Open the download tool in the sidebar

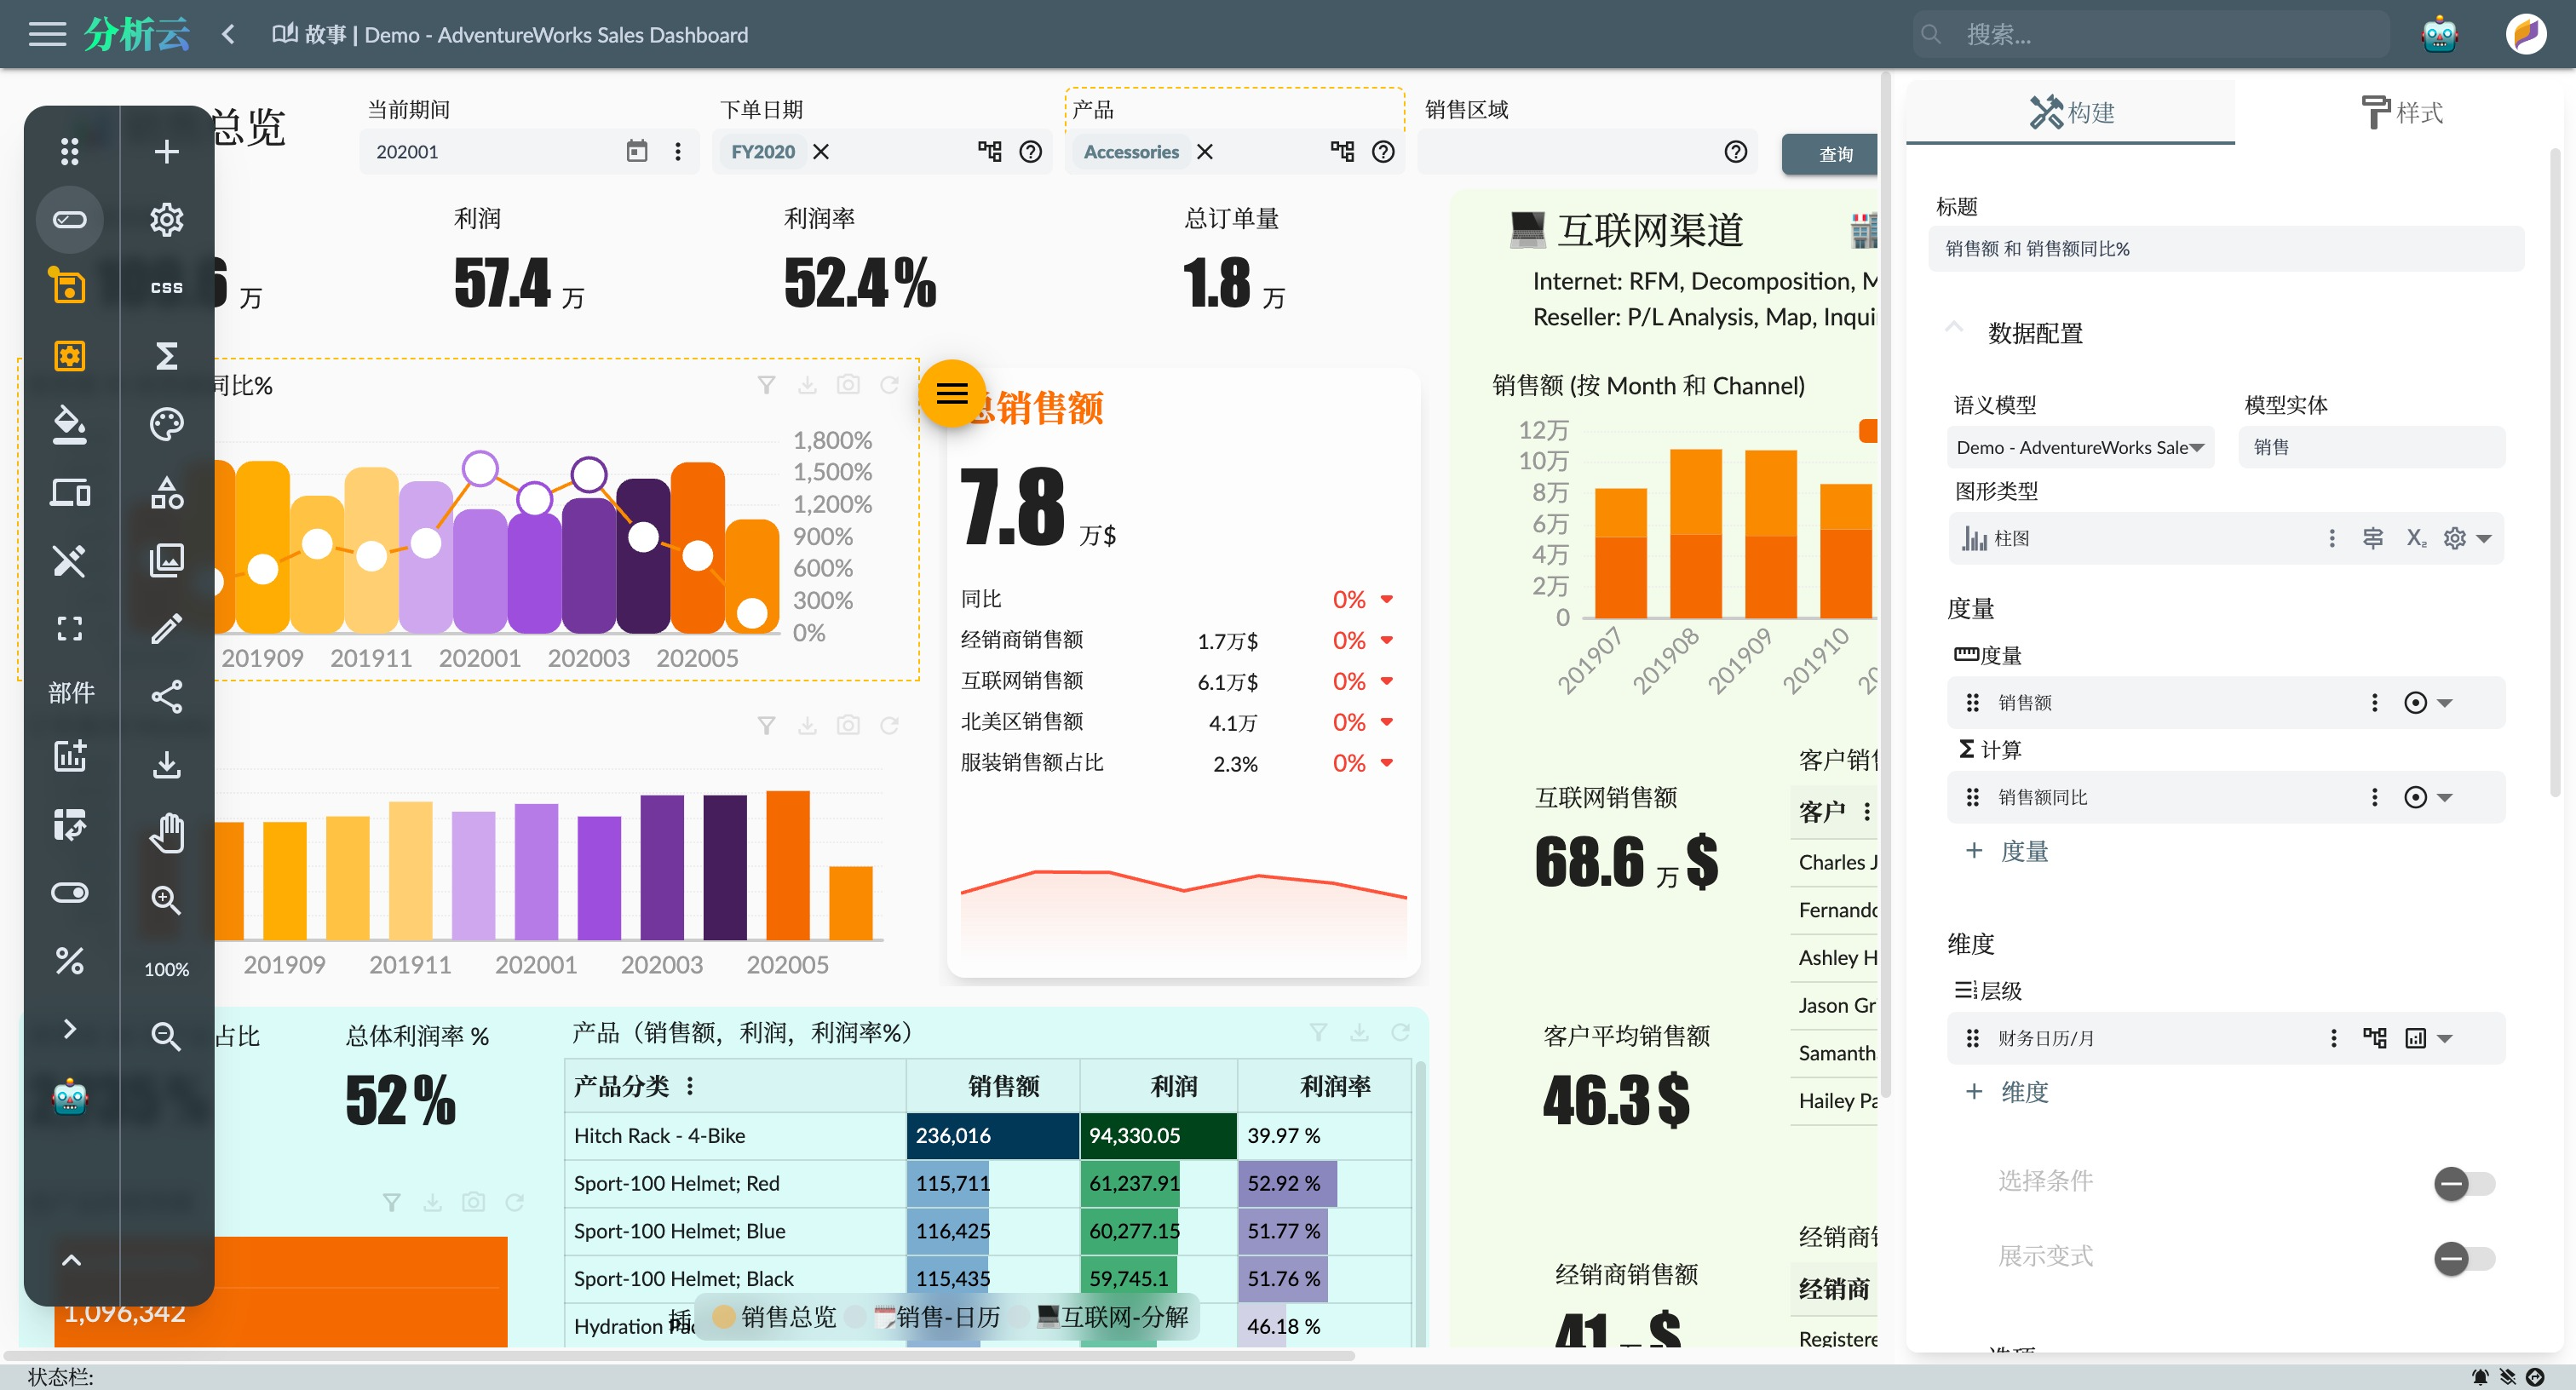[166, 764]
